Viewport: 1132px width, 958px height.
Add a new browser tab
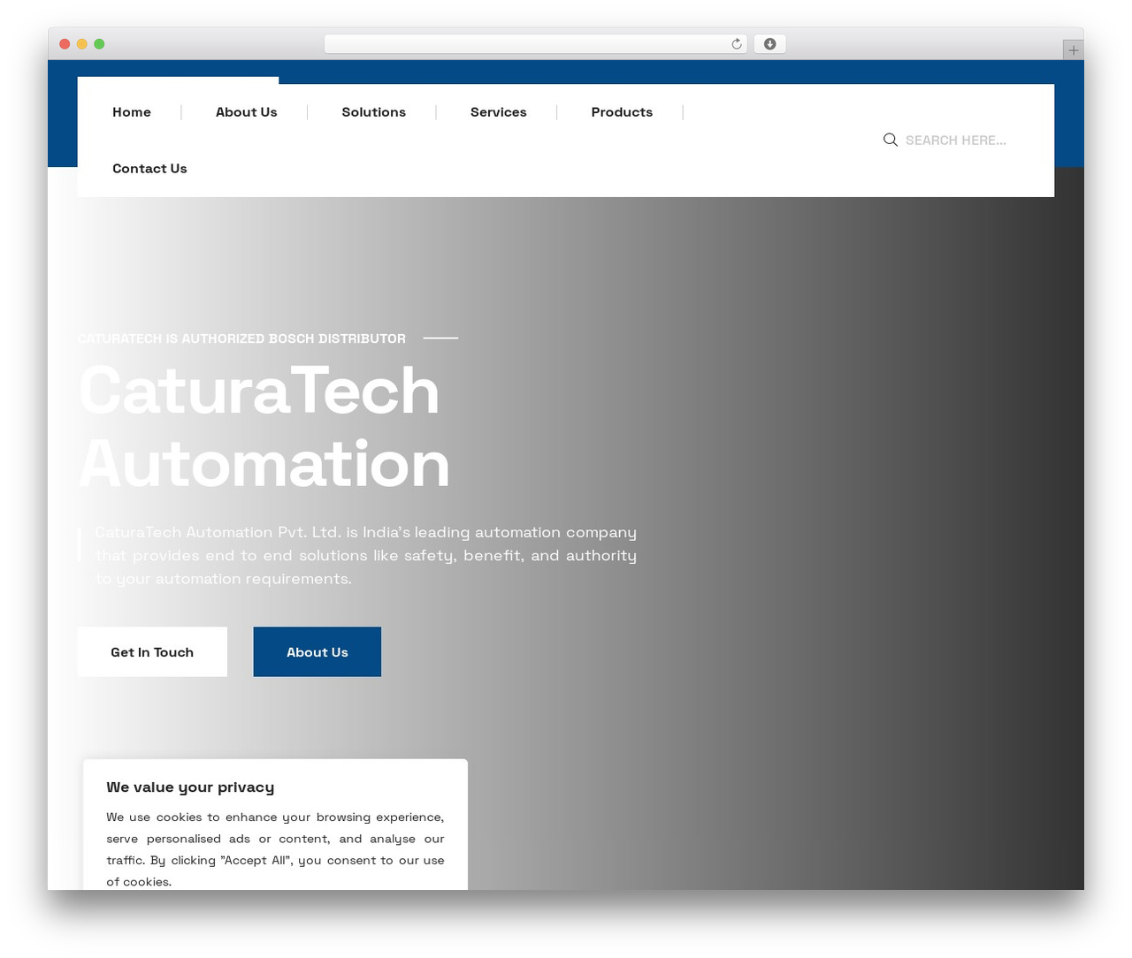(1073, 50)
